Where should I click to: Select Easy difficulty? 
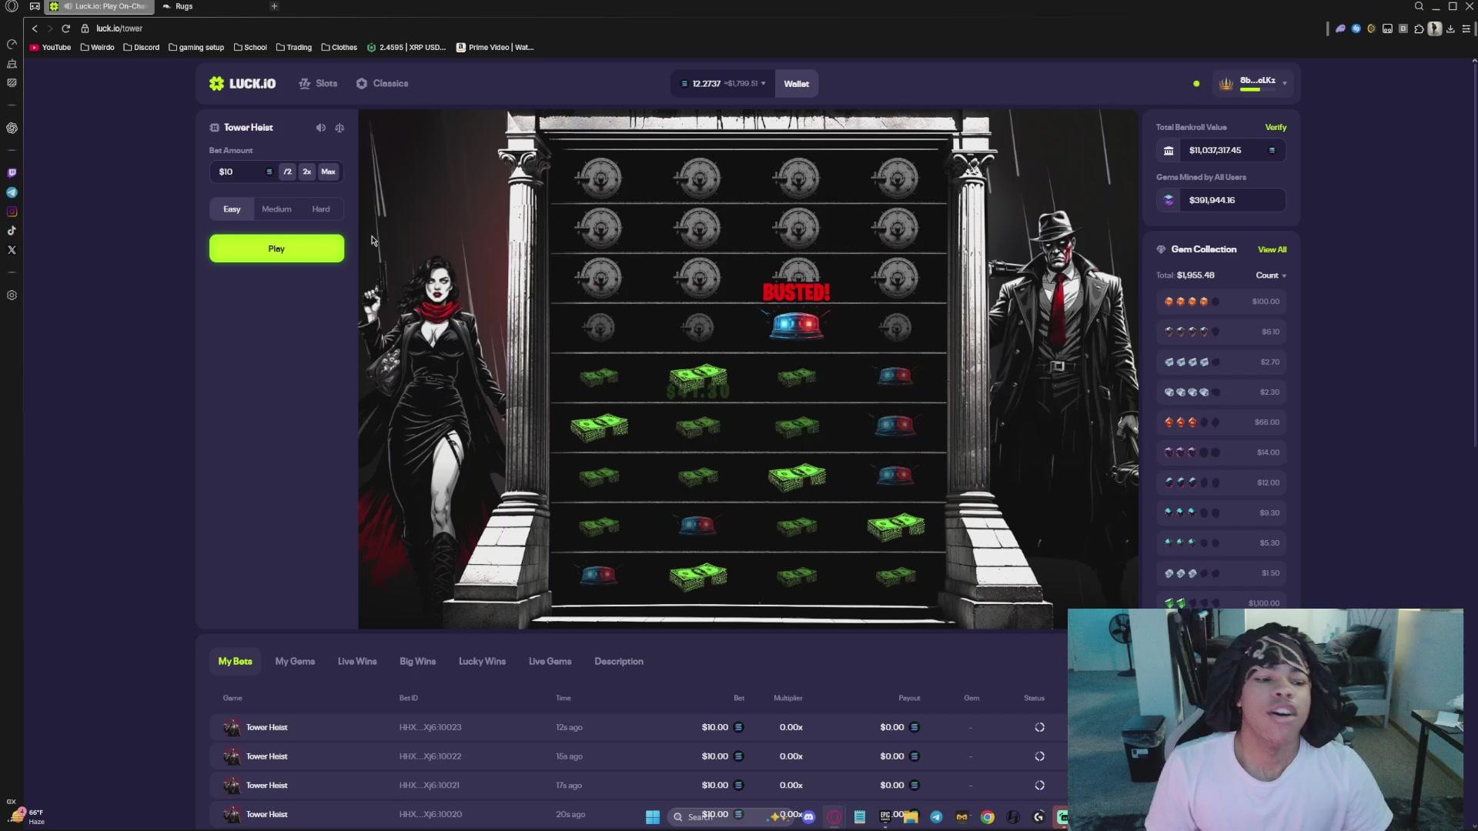(232, 209)
